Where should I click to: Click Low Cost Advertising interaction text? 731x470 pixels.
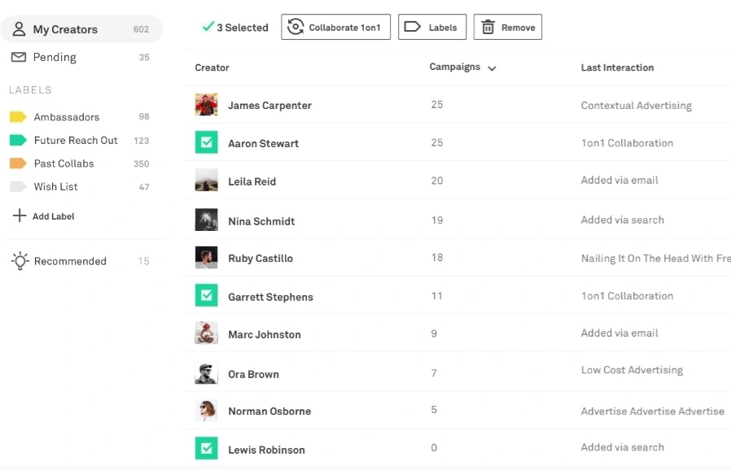(632, 370)
